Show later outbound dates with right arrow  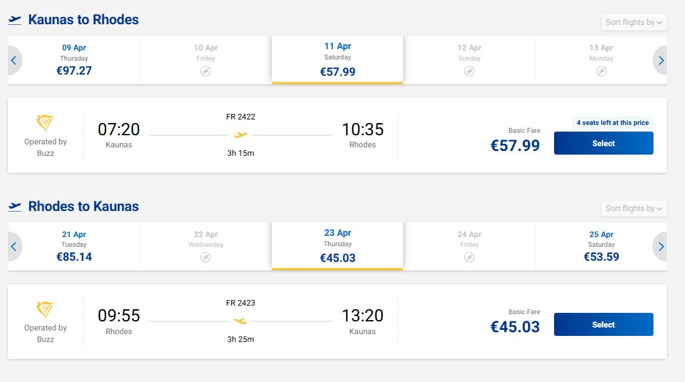tap(661, 61)
